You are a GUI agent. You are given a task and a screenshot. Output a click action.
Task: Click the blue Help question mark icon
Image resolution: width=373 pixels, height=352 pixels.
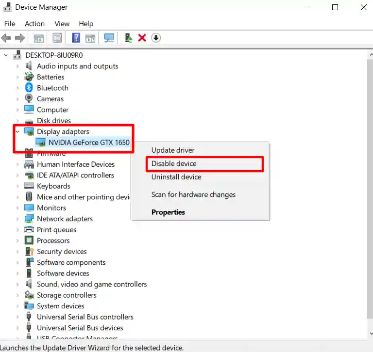(x=76, y=38)
